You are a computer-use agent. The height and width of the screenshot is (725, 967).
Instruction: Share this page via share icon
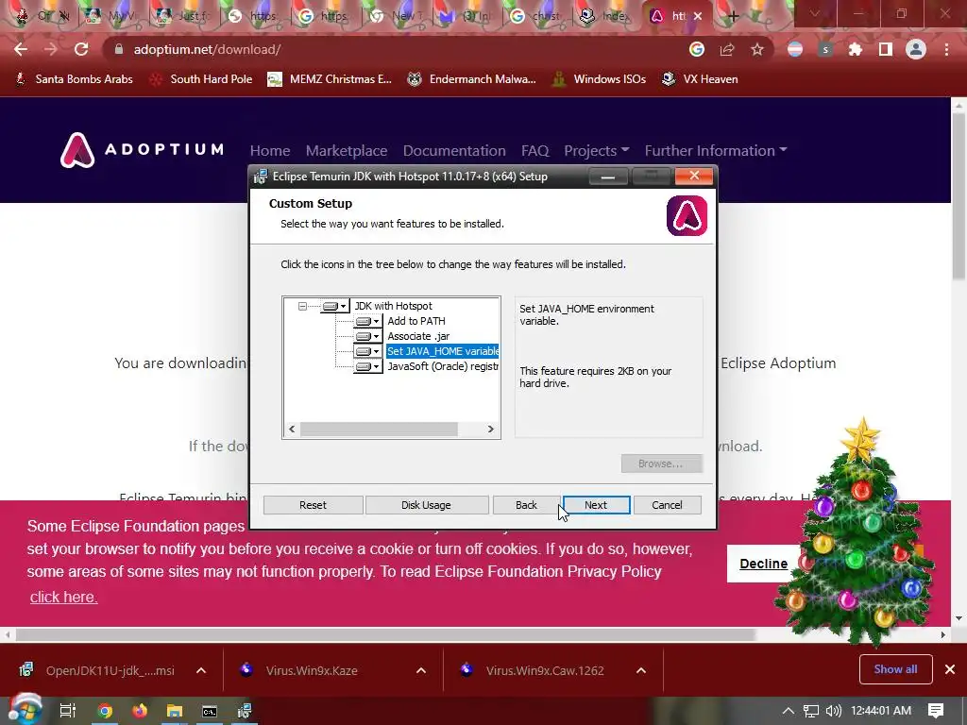pos(727,49)
